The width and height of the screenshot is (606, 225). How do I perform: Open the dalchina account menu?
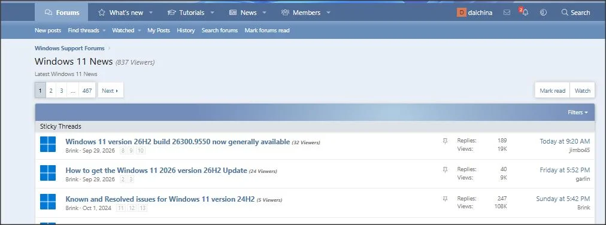tap(475, 13)
